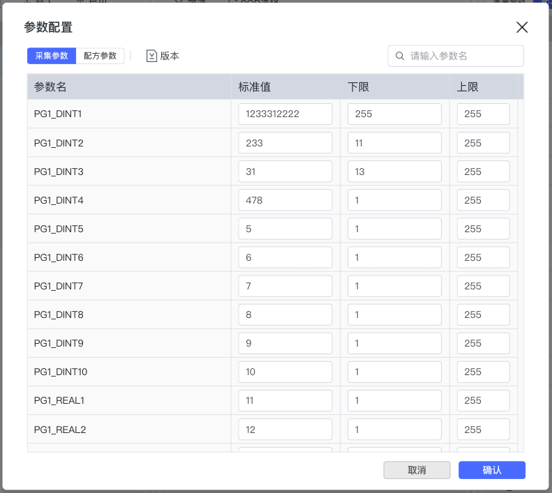The width and height of the screenshot is (552, 493).
Task: Click the search magnifier icon
Action: (400, 56)
